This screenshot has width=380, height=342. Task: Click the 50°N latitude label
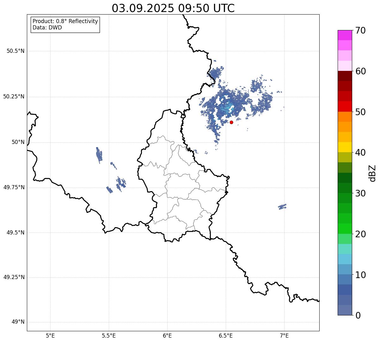point(18,142)
